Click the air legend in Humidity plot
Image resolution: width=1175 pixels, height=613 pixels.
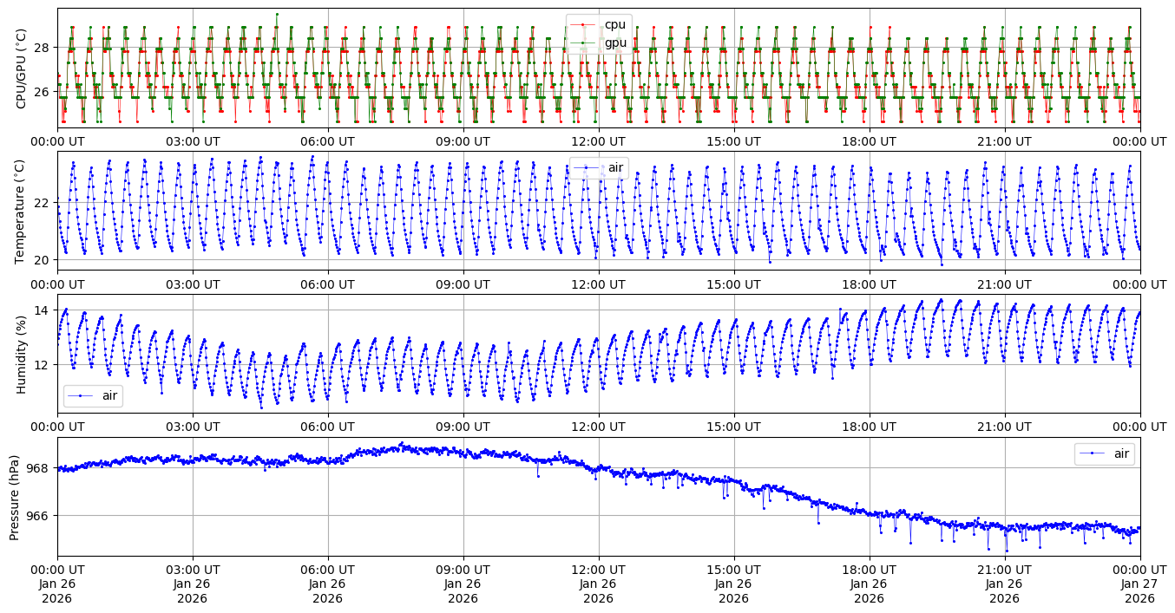point(94,396)
